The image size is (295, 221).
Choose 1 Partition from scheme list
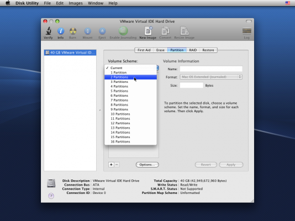pyautogui.click(x=130, y=72)
